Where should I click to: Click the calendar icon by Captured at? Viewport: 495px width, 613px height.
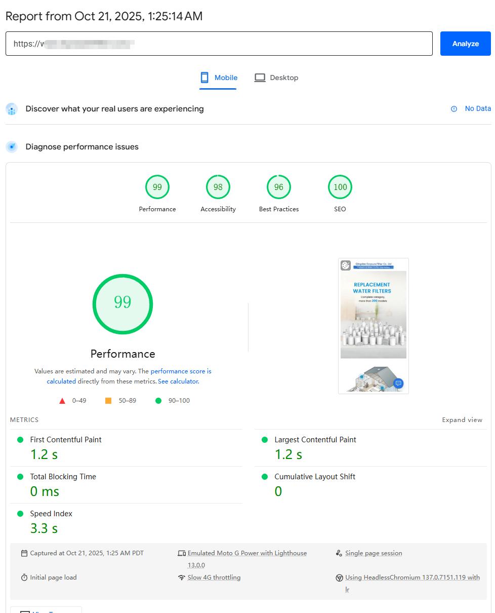(24, 553)
